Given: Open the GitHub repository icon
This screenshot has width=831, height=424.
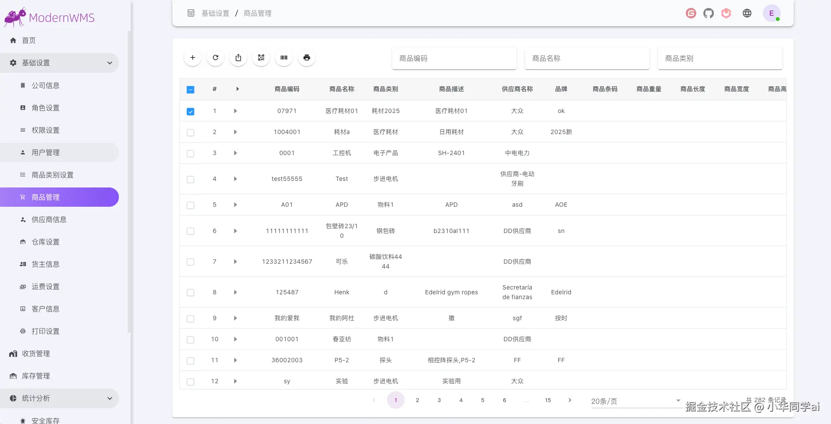Looking at the screenshot, I should [x=709, y=13].
